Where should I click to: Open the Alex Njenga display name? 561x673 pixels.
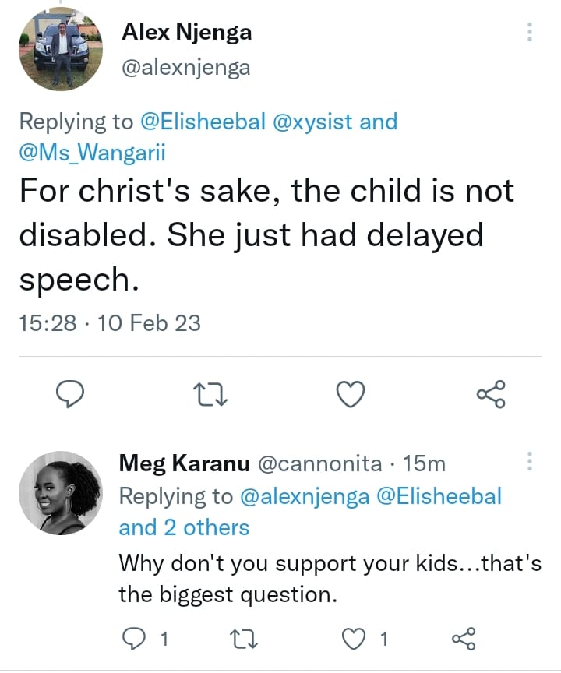click(187, 33)
